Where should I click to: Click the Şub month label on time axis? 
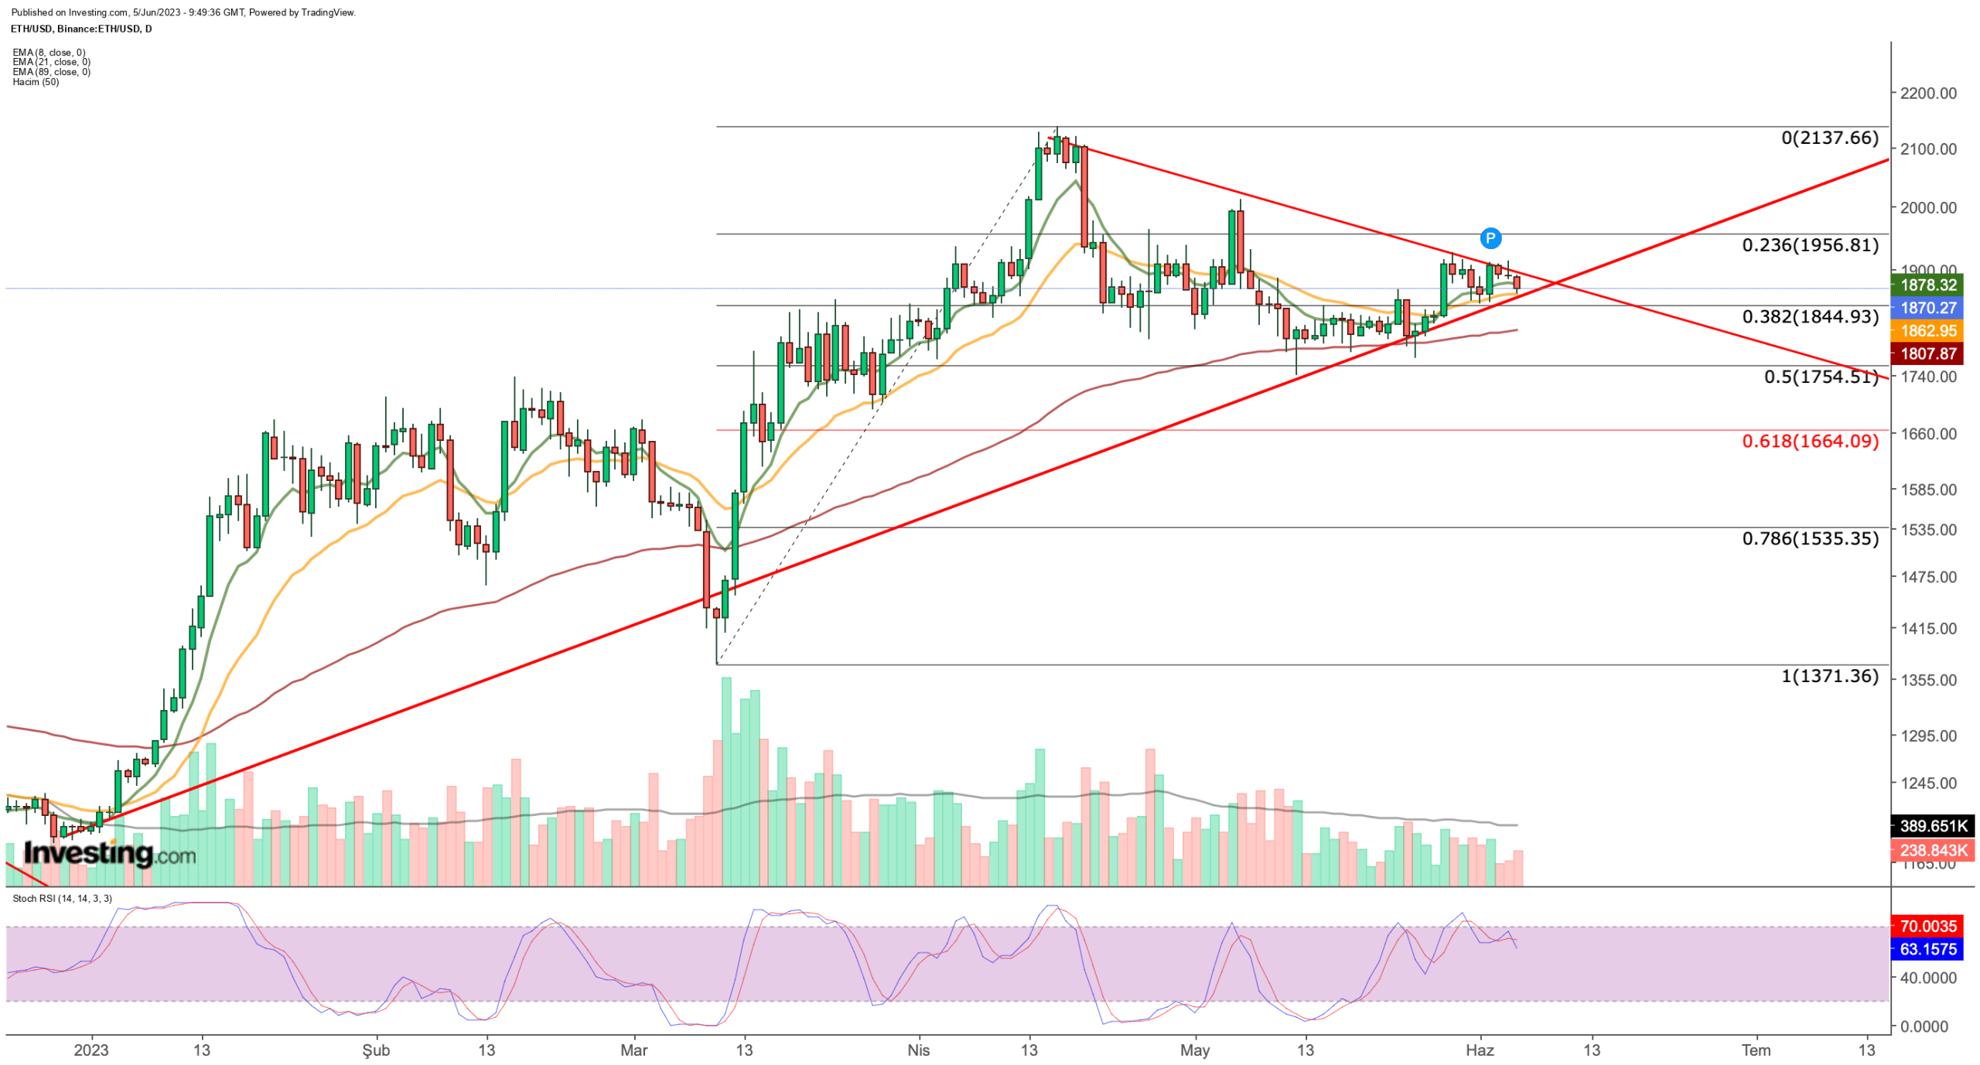point(376,1050)
